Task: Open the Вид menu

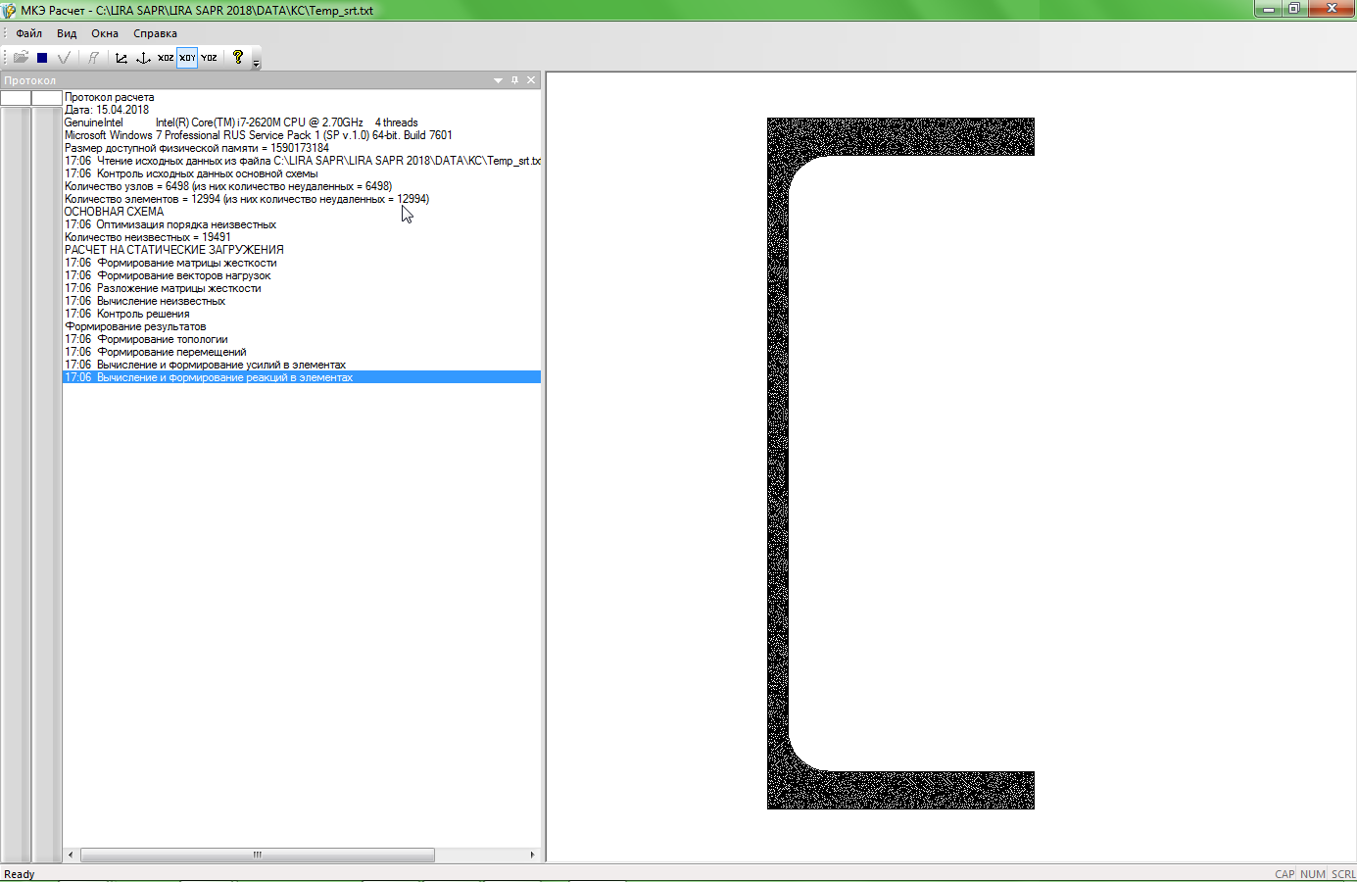Action: click(67, 33)
